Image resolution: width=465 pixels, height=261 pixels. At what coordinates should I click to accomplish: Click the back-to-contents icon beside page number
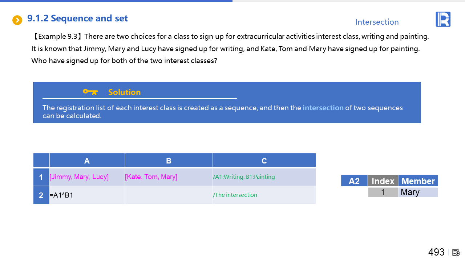456,252
